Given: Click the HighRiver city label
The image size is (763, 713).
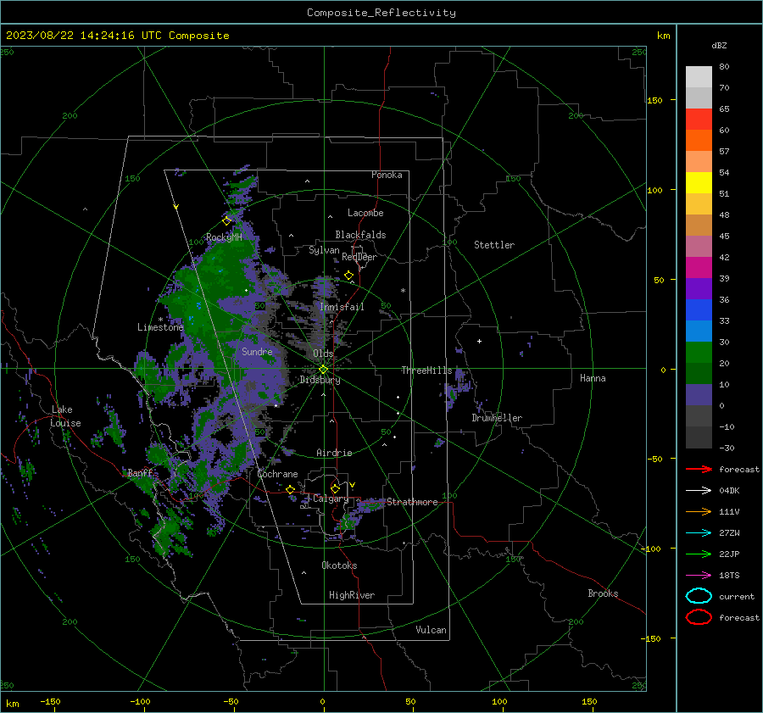Looking at the screenshot, I should tap(352, 595).
